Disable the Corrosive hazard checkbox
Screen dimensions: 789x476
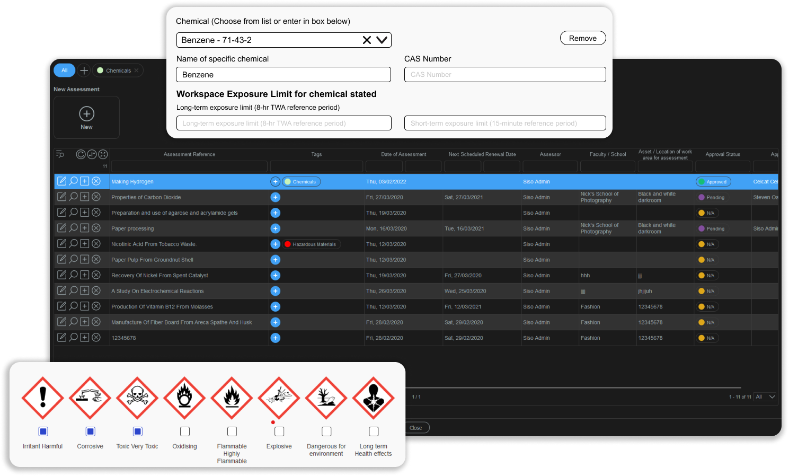[x=90, y=431]
